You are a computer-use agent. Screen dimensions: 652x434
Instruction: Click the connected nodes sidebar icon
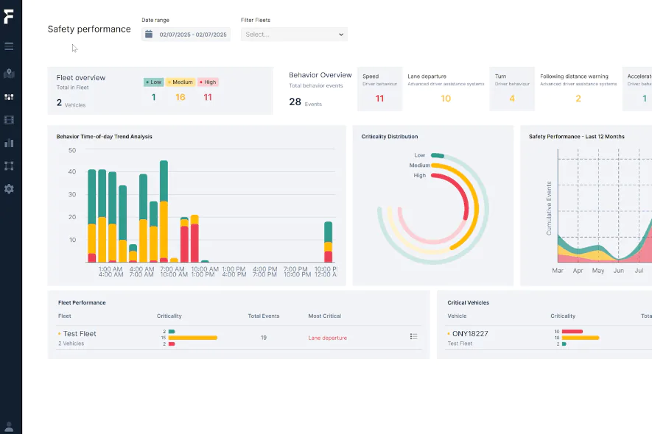9,166
